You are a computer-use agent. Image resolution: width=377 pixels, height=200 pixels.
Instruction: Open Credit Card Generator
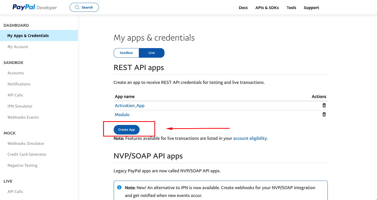(x=27, y=154)
